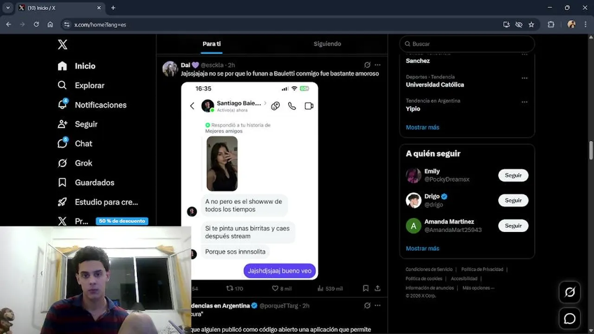
Task: Click Grok icon on Tendencias en Argentina post
Action: 367,306
